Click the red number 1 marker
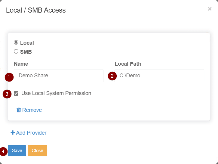The height and width of the screenshot is (164, 218). 9,77
